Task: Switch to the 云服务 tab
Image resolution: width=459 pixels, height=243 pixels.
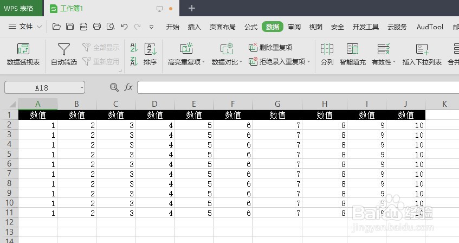Action: click(397, 27)
